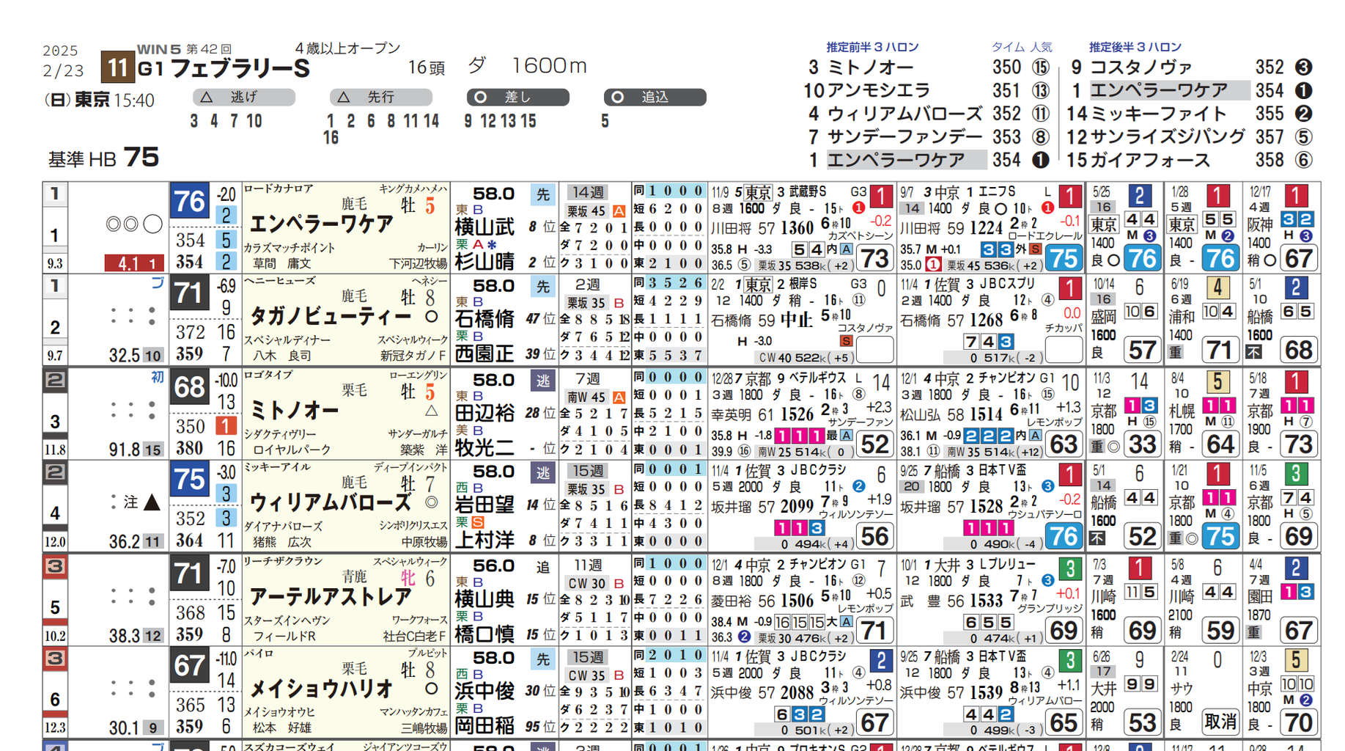1345x751 pixels.
Task: Click the horse name タガノビューティー
Action: click(330, 317)
